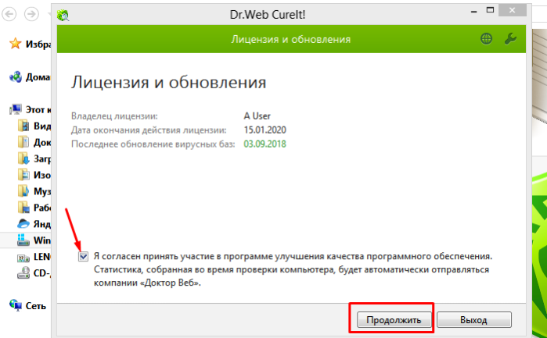Open the Videos folder icon in Explorer sidebar
This screenshot has height=338, width=547.
[x=23, y=126]
